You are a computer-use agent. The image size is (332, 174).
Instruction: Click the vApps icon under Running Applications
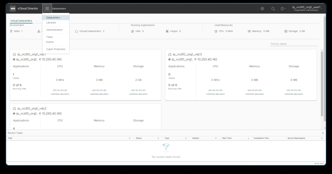coord(167,31)
